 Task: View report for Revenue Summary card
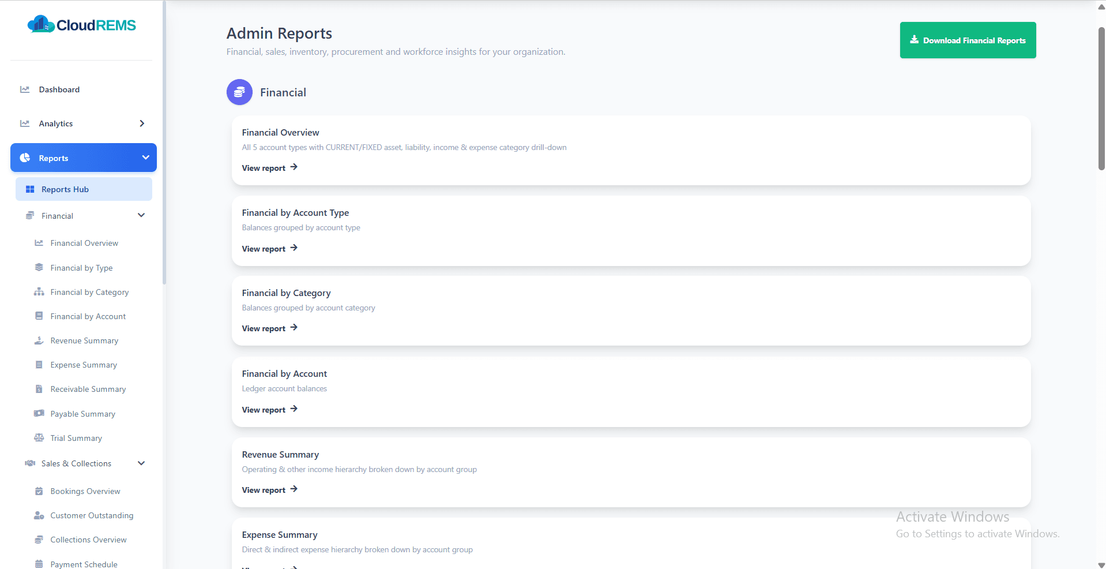click(269, 490)
